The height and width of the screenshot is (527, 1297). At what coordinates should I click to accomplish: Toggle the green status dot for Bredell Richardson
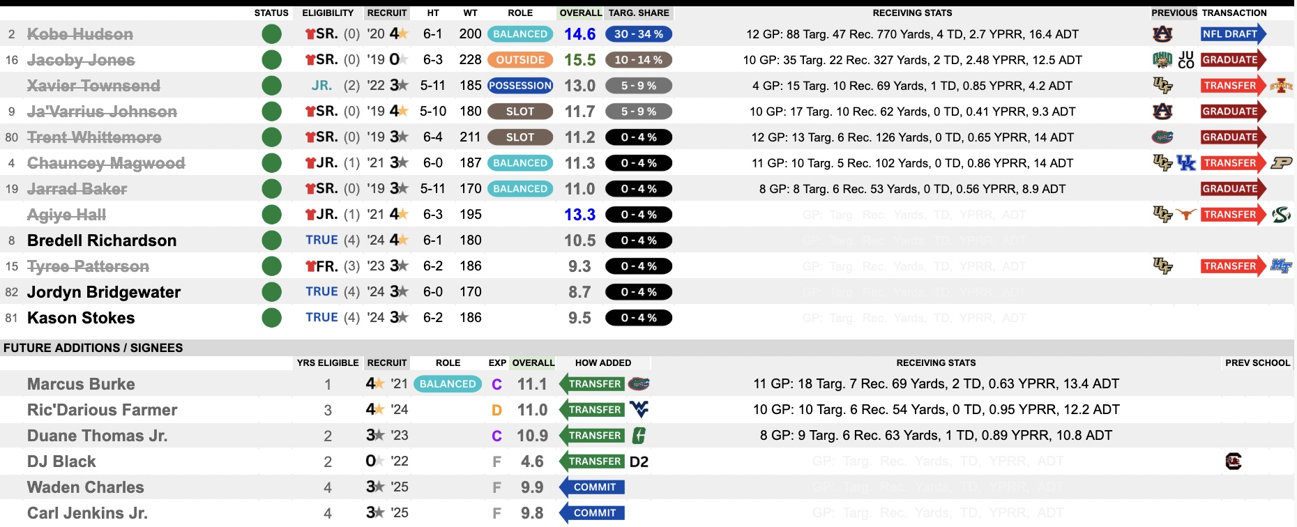point(271,240)
